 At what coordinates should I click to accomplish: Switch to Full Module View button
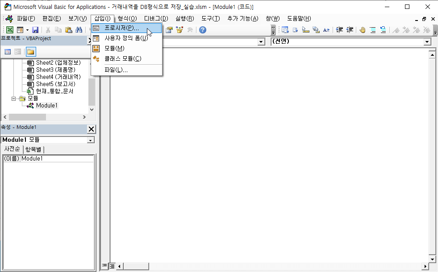tap(112, 266)
